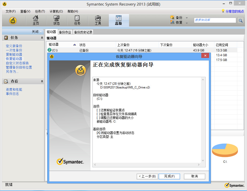Click the 下次备份 column header
Image resolution: width=247 pixels, height=191 pixels.
point(175,45)
